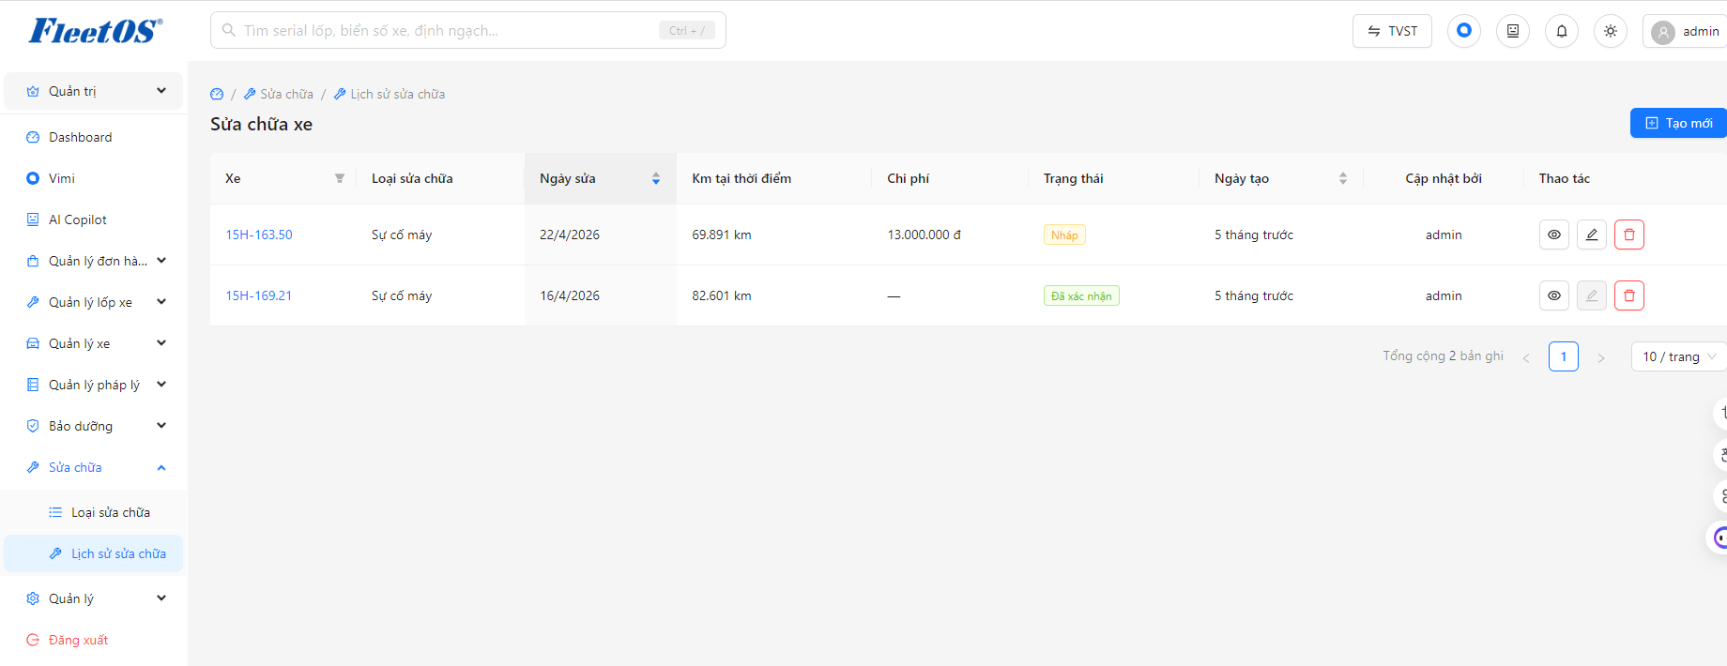Screen dimensions: 1727x666
Task: Open Loại sửa chữa submenu item
Action: 94,512
